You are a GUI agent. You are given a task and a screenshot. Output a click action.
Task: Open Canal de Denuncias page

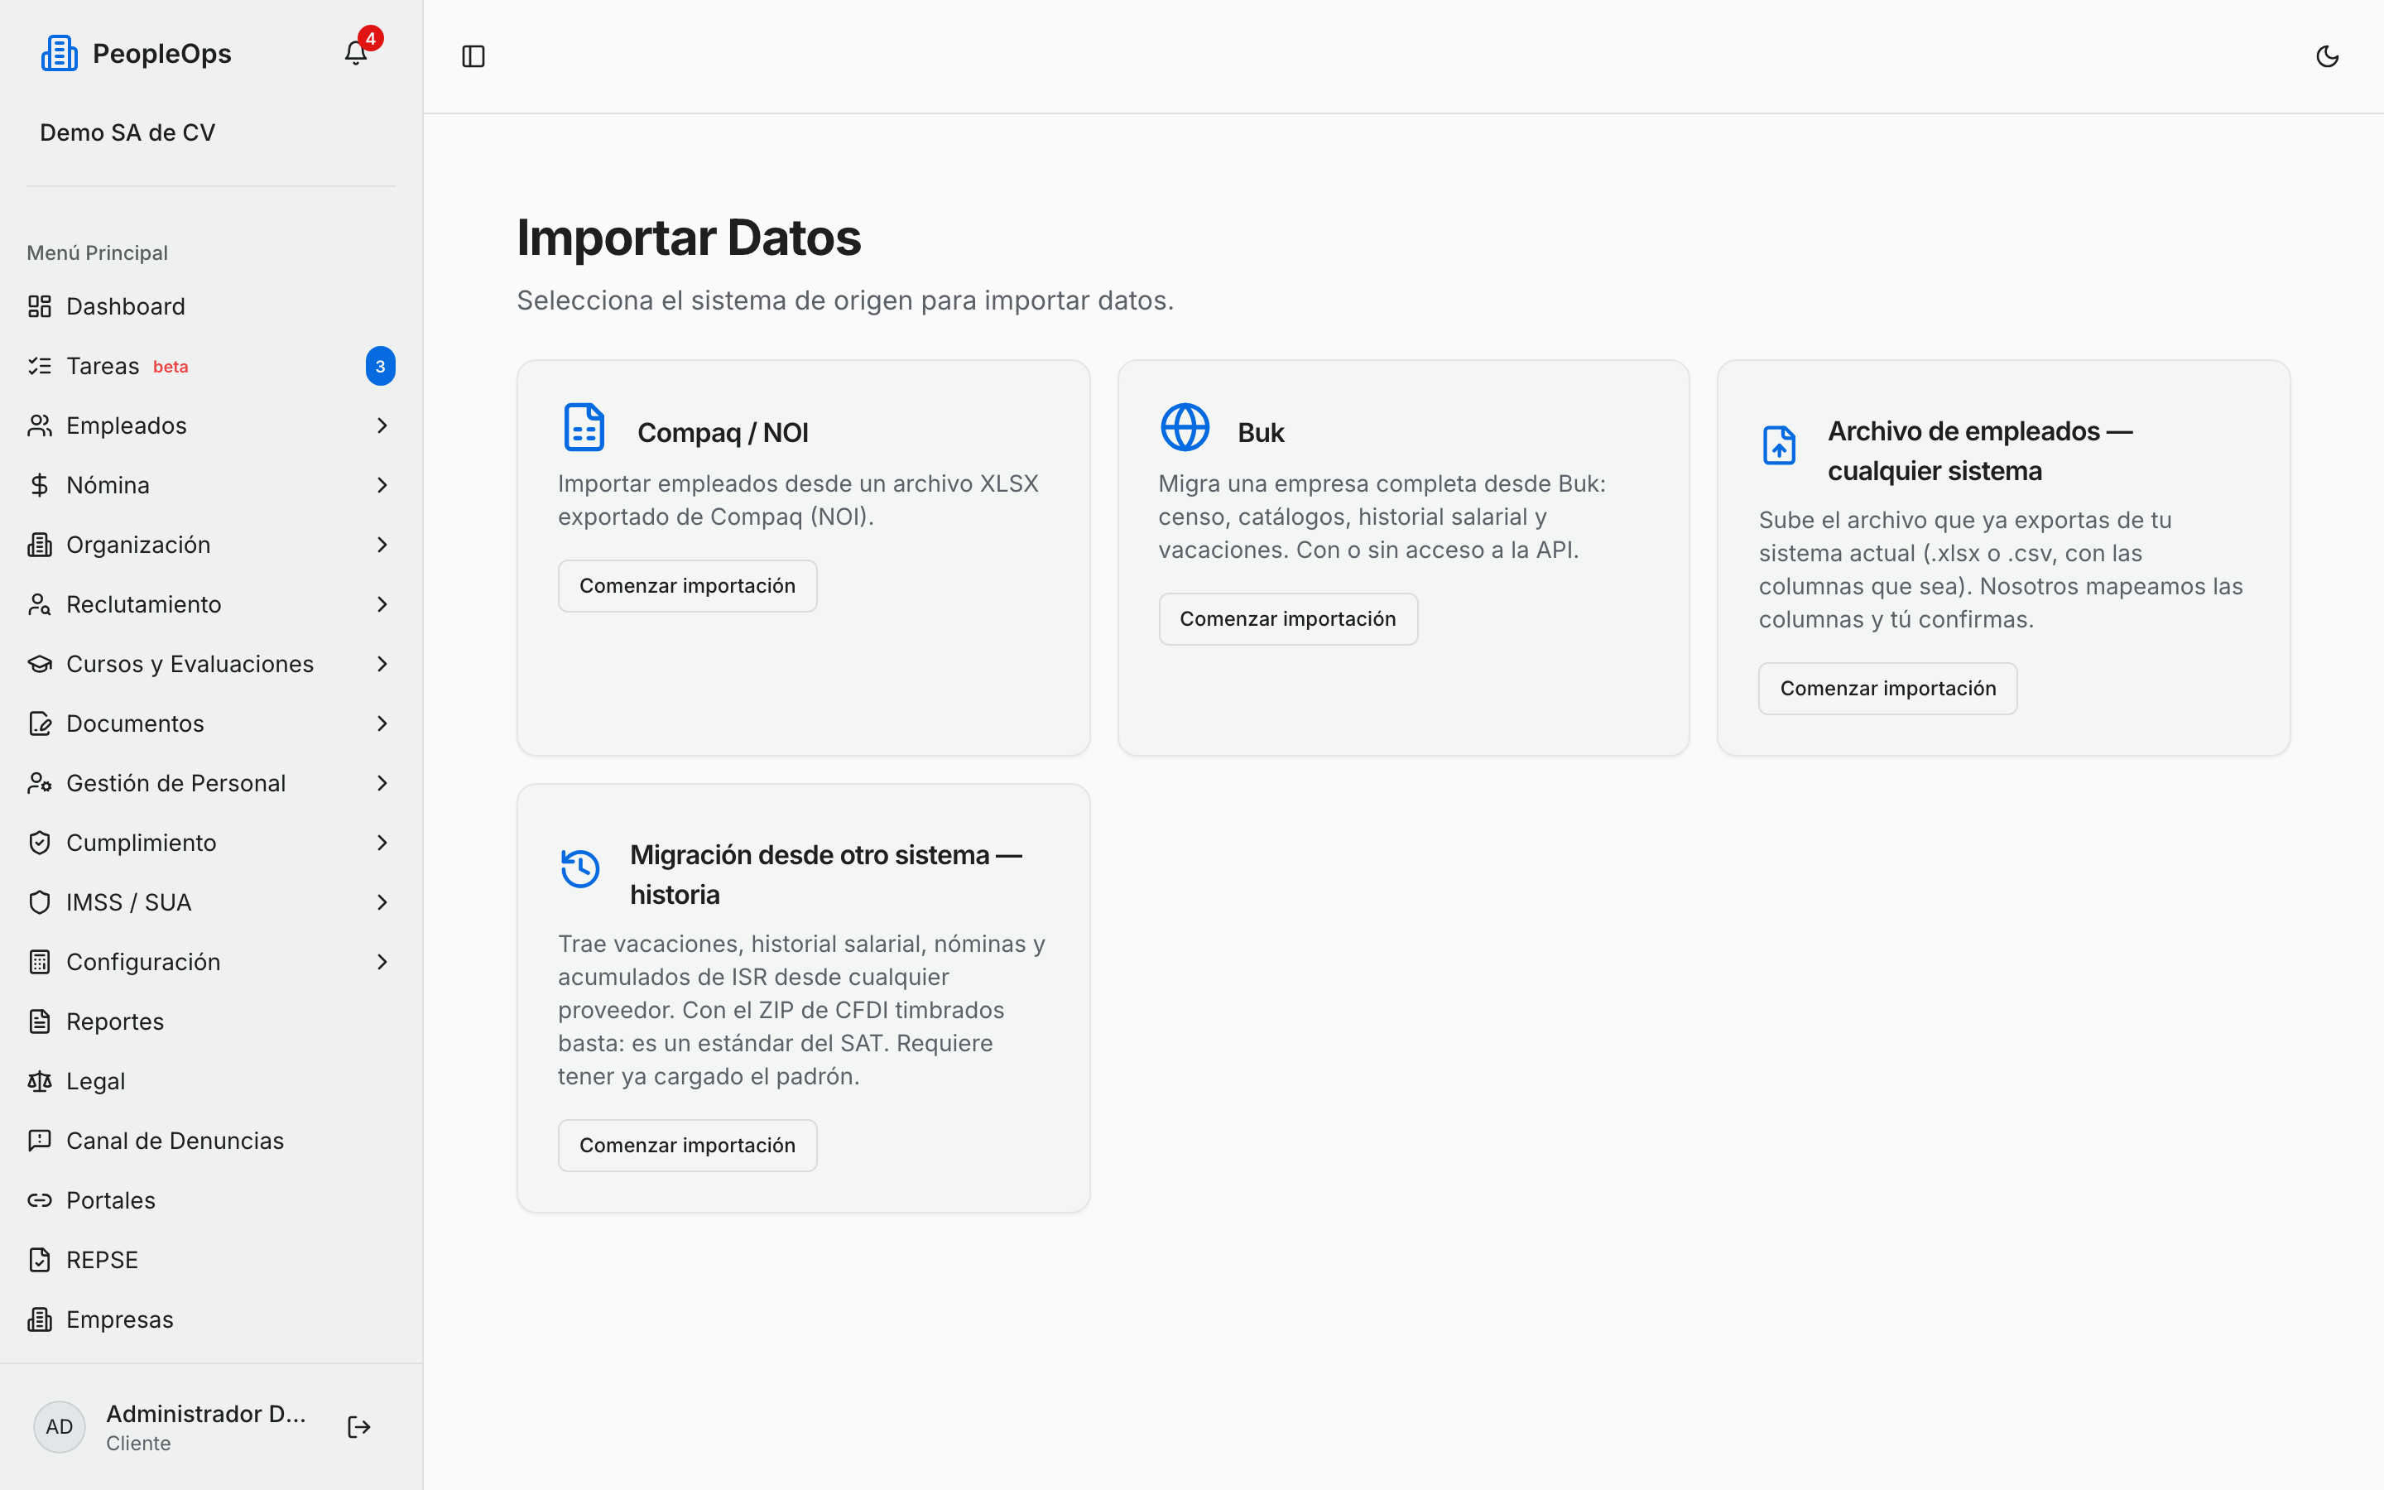[211, 1142]
